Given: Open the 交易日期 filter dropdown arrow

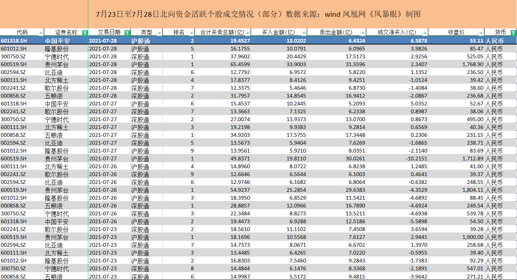Looking at the screenshot, I should (127, 33).
